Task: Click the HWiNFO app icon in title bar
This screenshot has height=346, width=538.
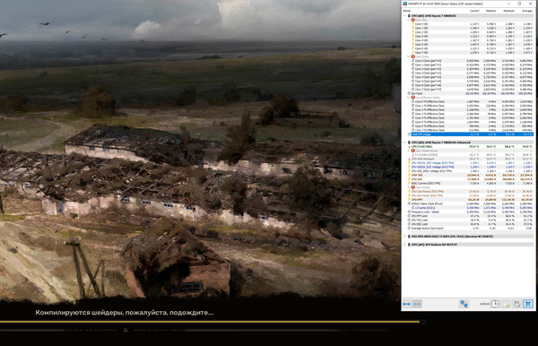Action: 405,4
